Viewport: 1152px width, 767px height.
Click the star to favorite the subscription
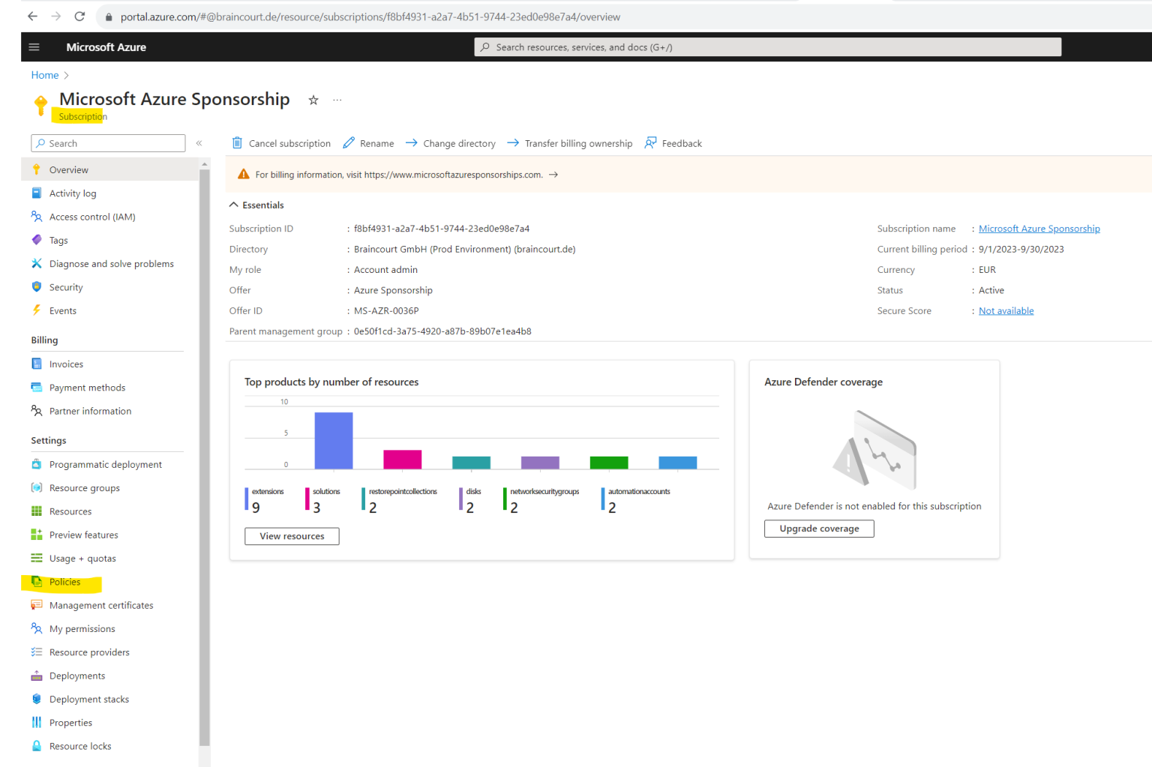coord(313,99)
